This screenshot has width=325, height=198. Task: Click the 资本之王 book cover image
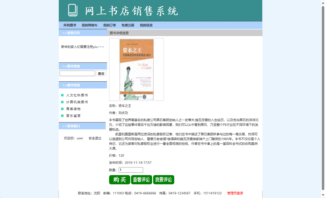click(136, 69)
